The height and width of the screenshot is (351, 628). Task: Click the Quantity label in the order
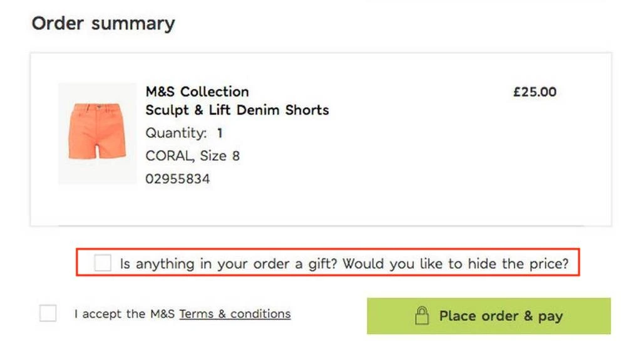tap(176, 133)
